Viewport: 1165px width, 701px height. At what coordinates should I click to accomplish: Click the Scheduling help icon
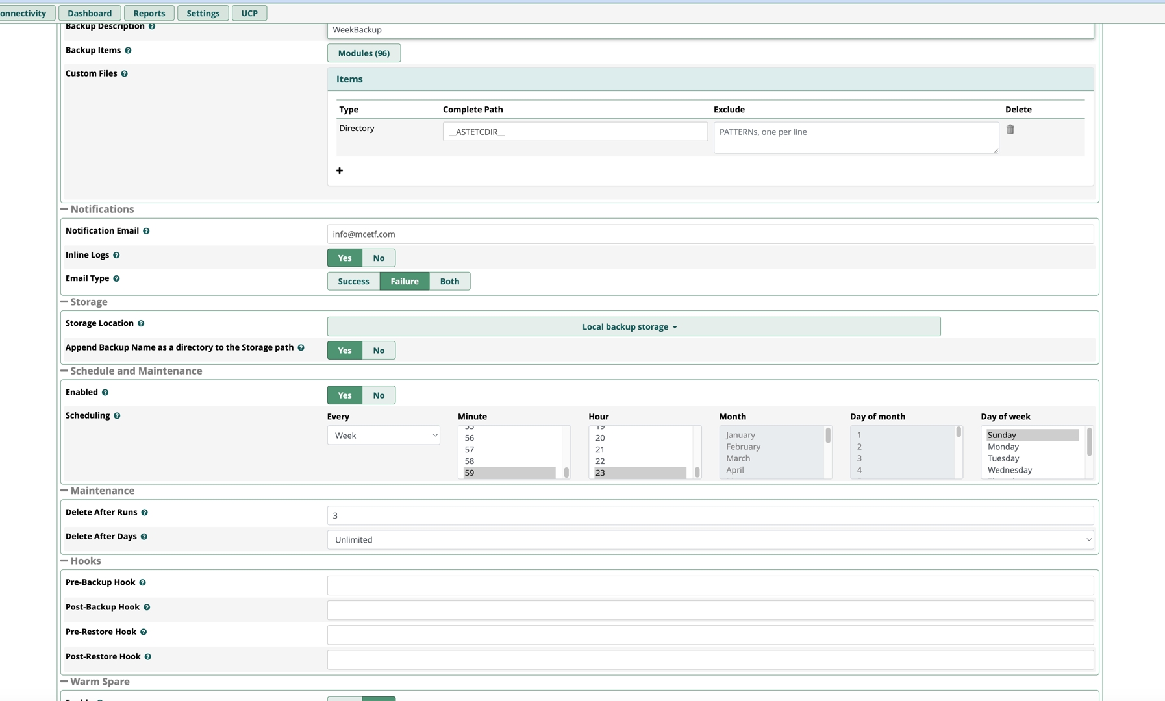click(x=117, y=416)
